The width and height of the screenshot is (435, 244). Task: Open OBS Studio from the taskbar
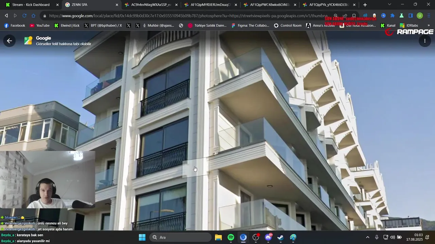(x=256, y=237)
